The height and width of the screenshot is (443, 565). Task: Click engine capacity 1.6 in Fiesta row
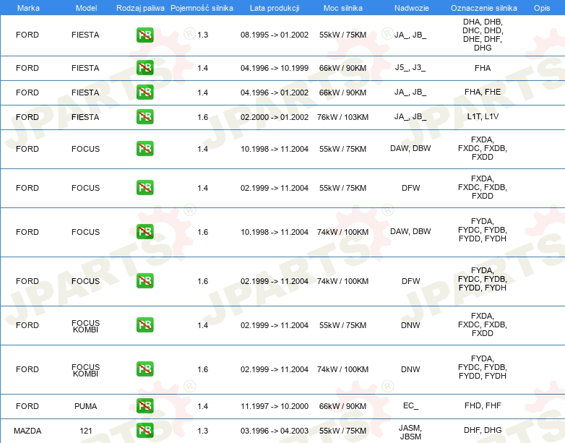click(x=203, y=117)
